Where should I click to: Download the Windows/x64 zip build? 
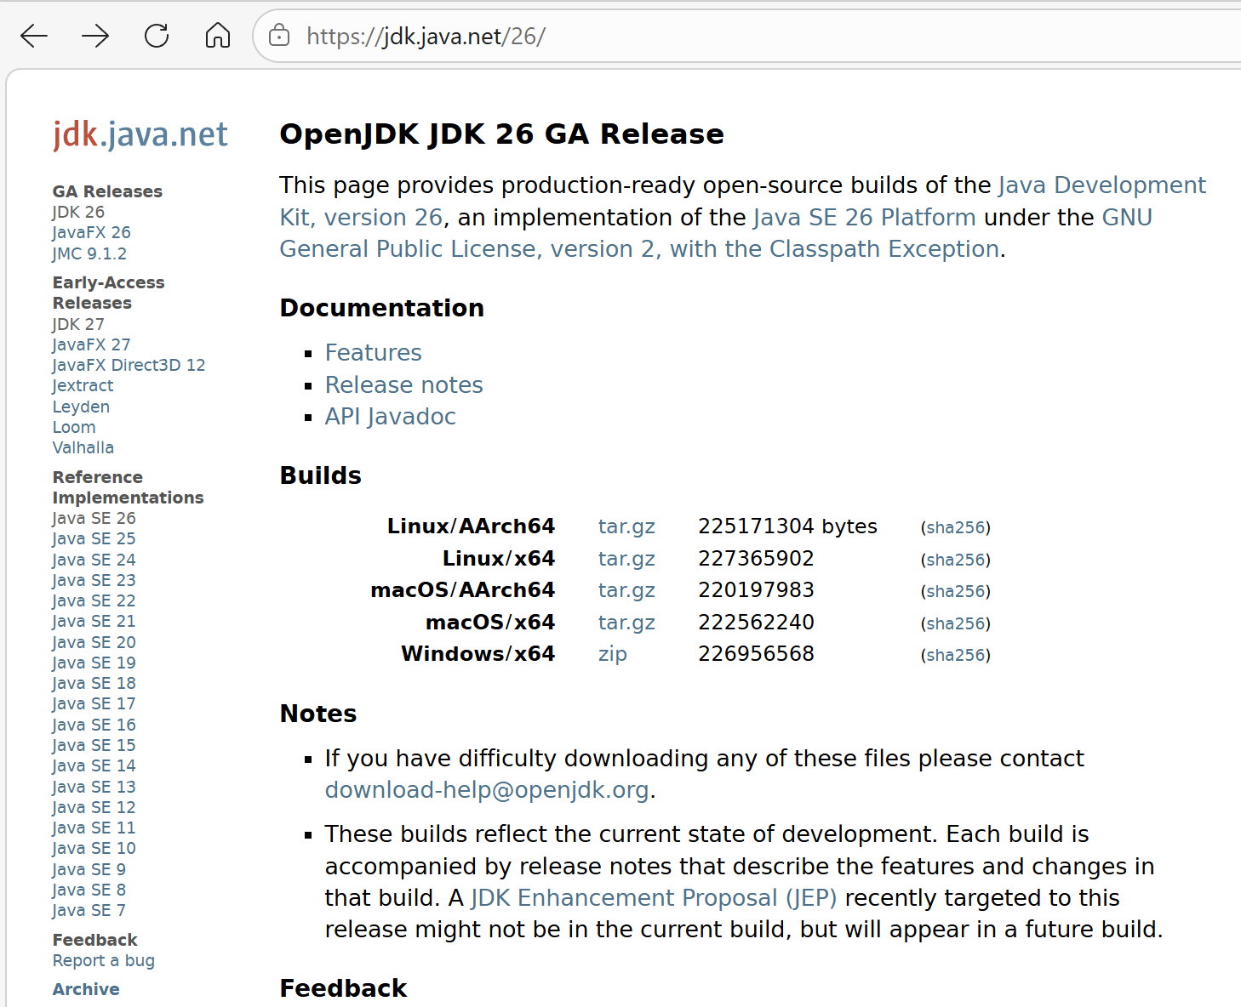click(x=613, y=654)
